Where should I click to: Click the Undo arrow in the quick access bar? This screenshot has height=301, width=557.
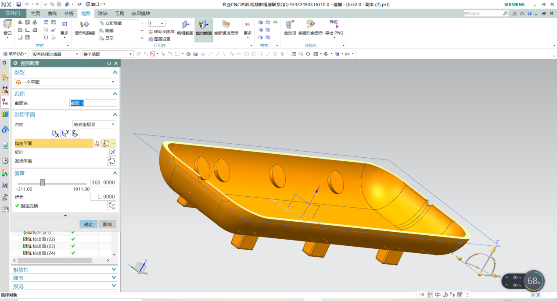(27, 4)
